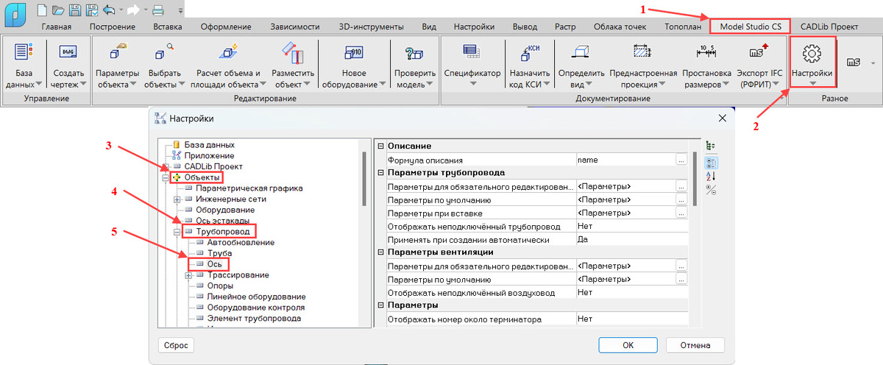
Task: Click Расчет объема и площади объекта icon
Action: coord(228,52)
